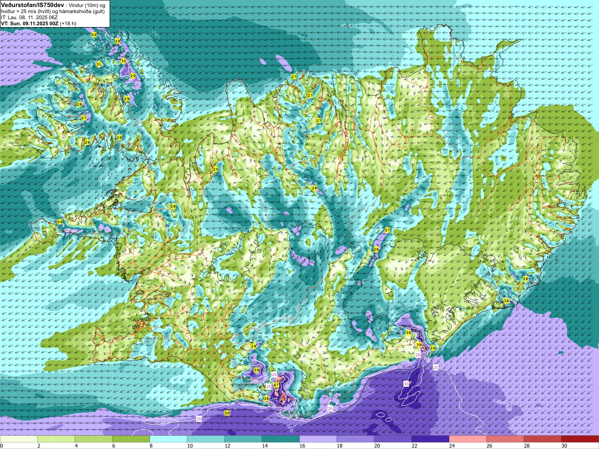The height and width of the screenshot is (449, 599).
Task: Pick the 26–28 m/s legend swatch
Action: 505,439
